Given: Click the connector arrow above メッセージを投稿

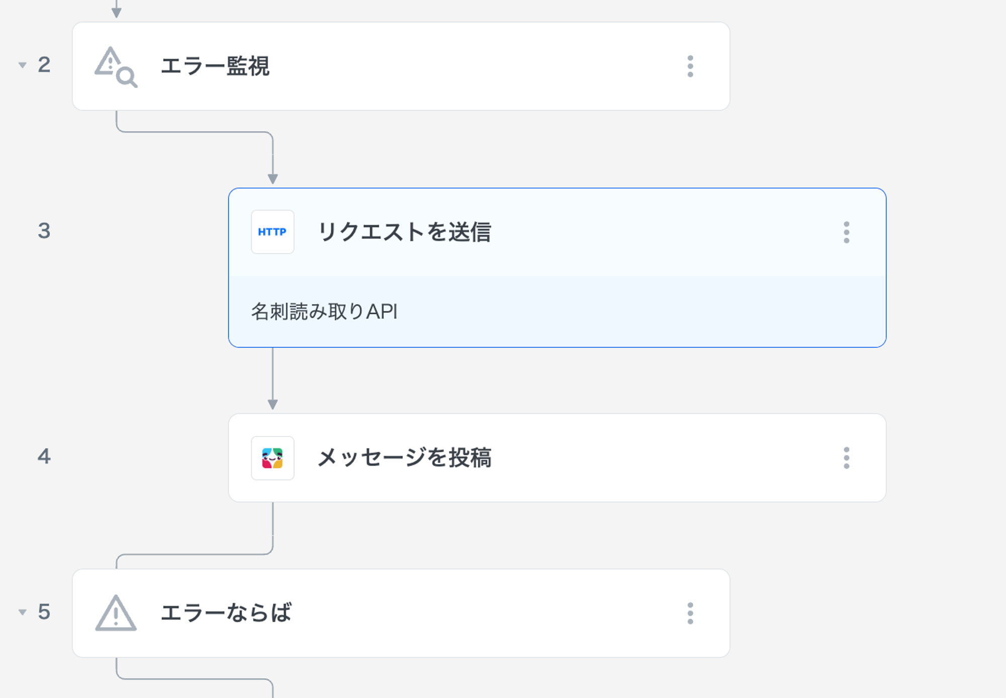Looking at the screenshot, I should [x=273, y=403].
